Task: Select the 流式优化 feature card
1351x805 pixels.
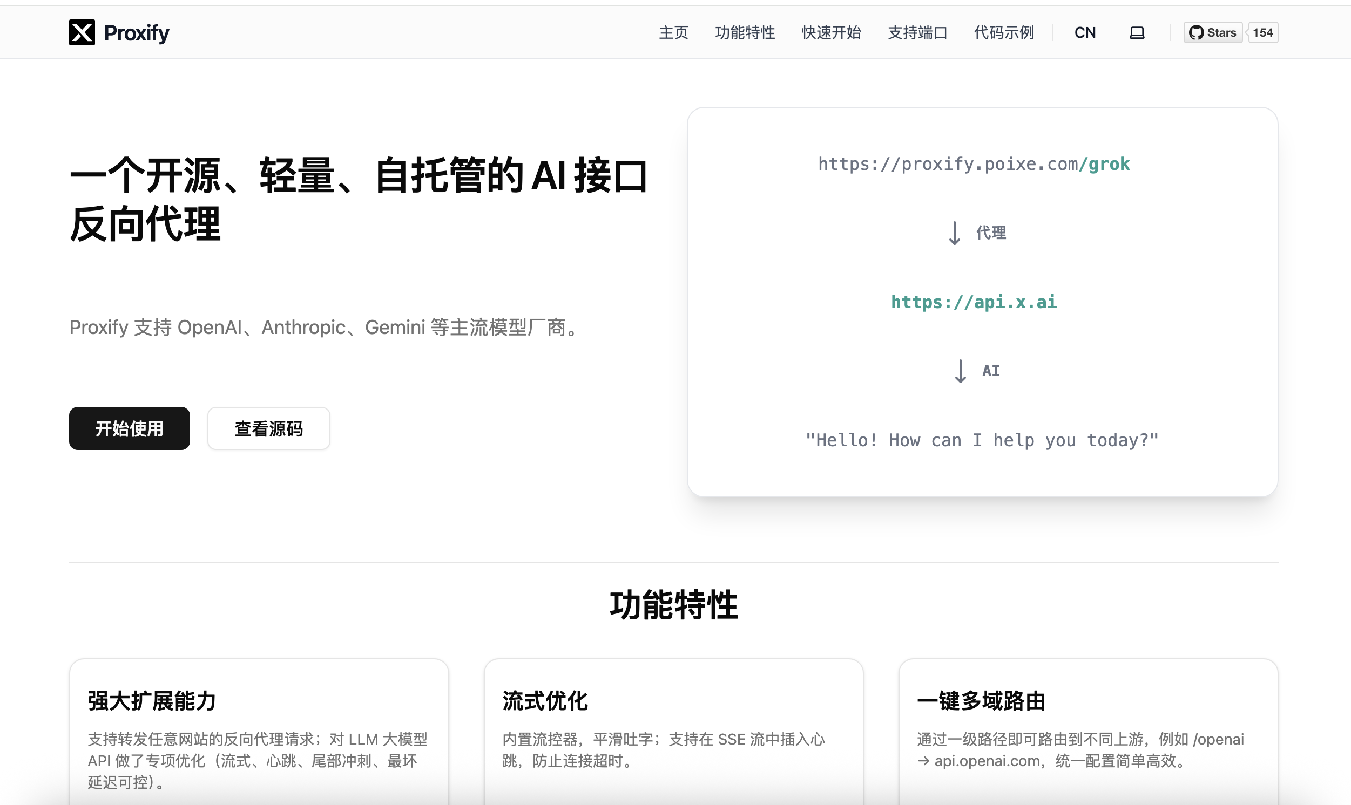Action: (673, 732)
